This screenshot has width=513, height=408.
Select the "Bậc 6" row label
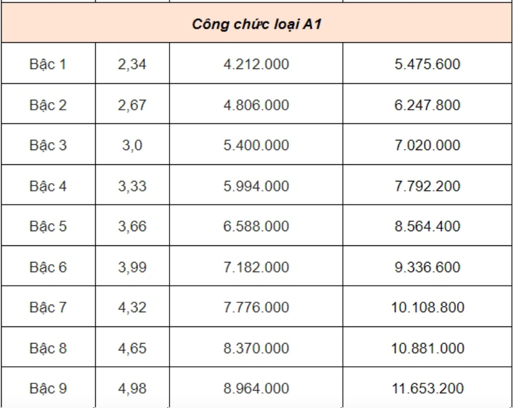(x=48, y=267)
